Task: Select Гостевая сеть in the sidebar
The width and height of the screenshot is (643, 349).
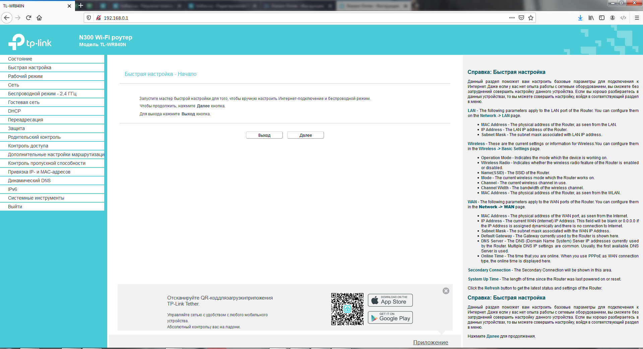Action: pos(52,102)
